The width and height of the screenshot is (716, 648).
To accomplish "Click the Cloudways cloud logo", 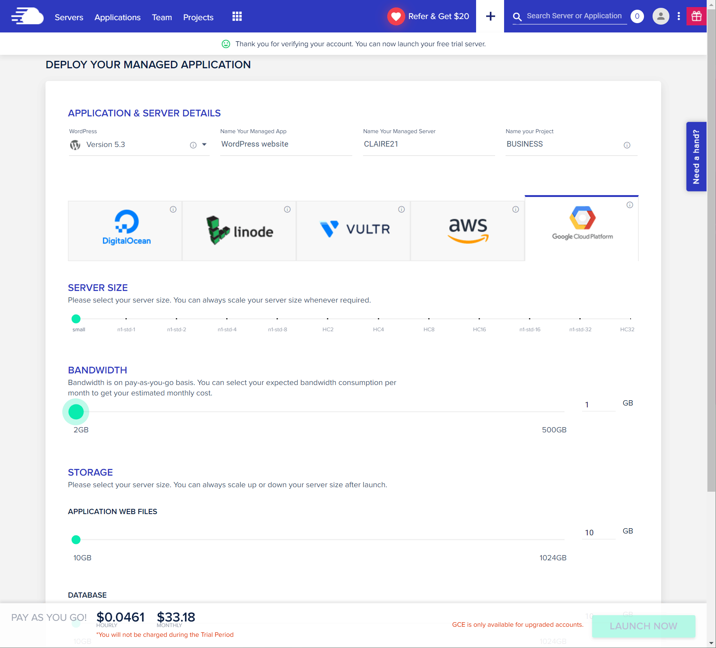I will [x=27, y=16].
